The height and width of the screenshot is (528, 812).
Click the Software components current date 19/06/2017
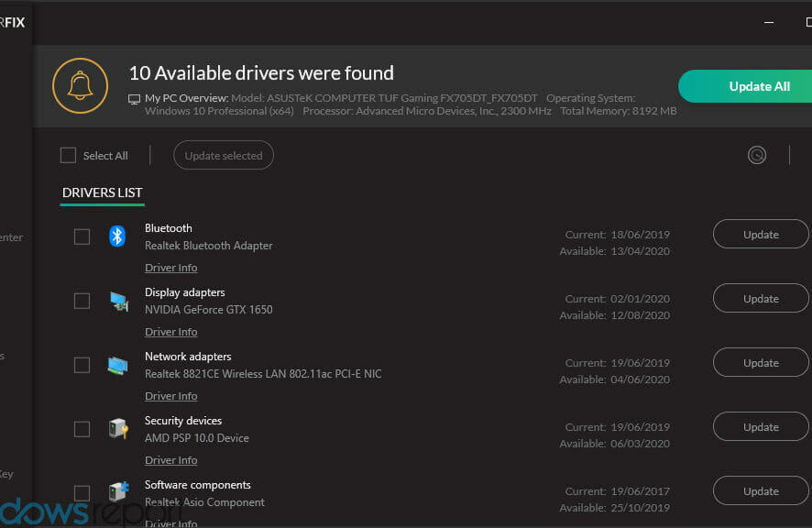640,491
